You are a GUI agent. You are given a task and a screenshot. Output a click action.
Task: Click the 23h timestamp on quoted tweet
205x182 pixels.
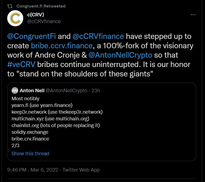[x=96, y=91]
